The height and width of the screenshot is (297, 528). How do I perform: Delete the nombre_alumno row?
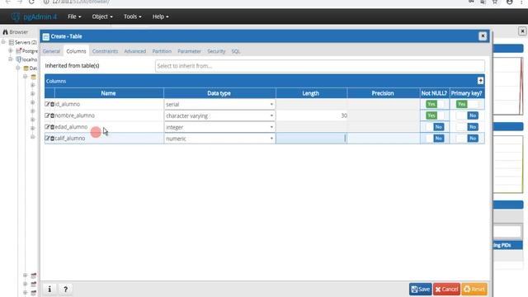point(52,115)
